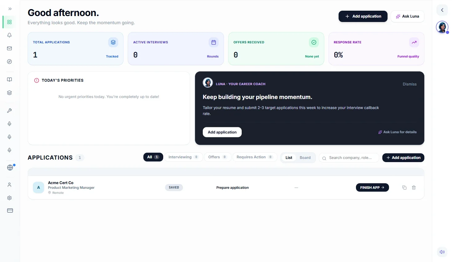Open the person profile icon in sidebar
The height and width of the screenshot is (262, 452).
(x=9, y=185)
